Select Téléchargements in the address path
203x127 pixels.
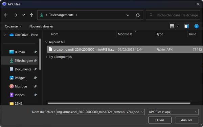[x=61, y=15]
